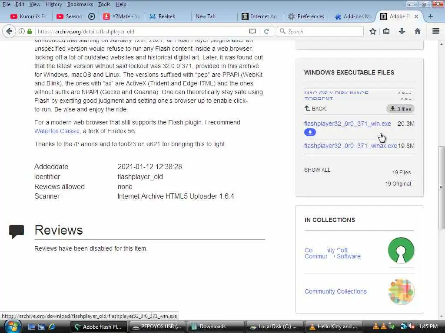Screen dimensions: 445x333
Task: Open the Waterfox Classic link
Action: pyautogui.click(x=57, y=131)
